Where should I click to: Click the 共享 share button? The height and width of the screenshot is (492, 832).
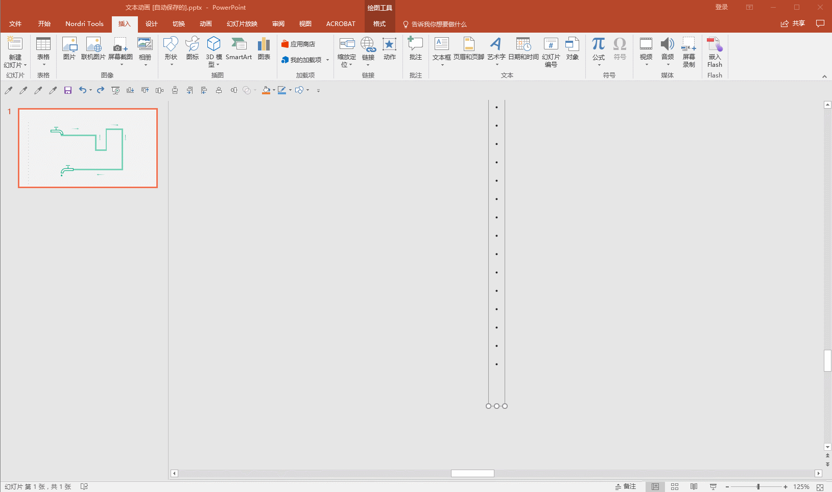coord(793,23)
